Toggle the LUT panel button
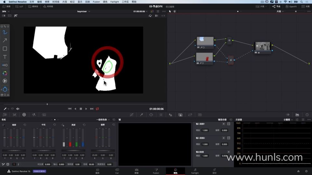 pyautogui.click(x=19, y=6)
